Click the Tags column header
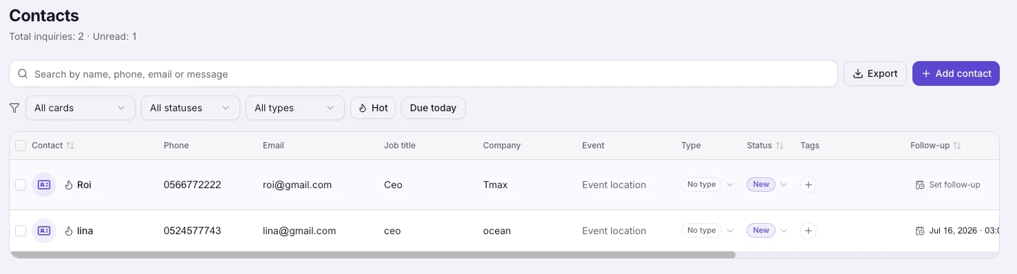 click(x=810, y=146)
